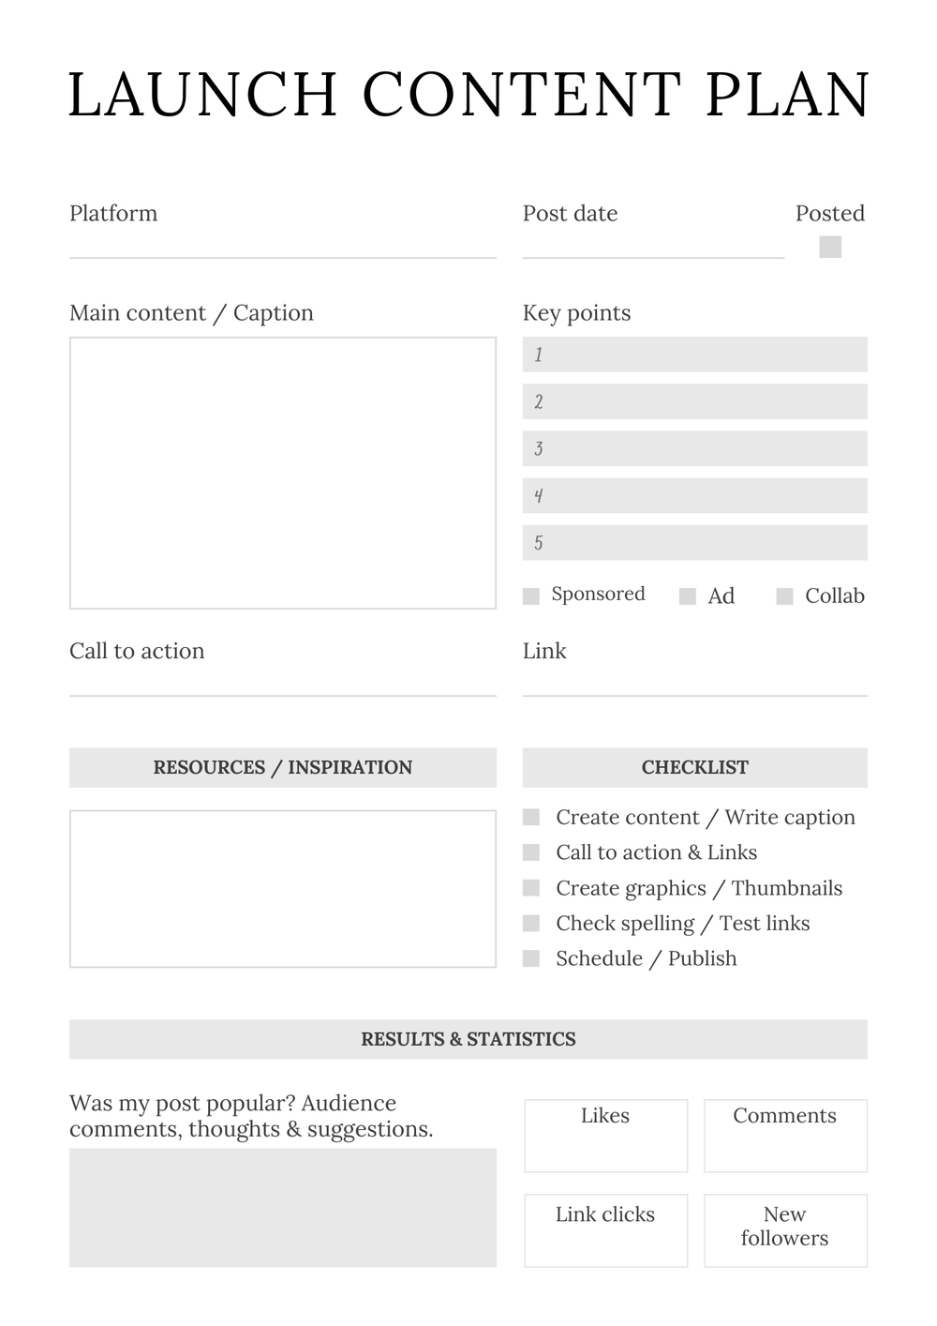Check the Ad box
The image size is (937, 1326).
[x=688, y=596]
